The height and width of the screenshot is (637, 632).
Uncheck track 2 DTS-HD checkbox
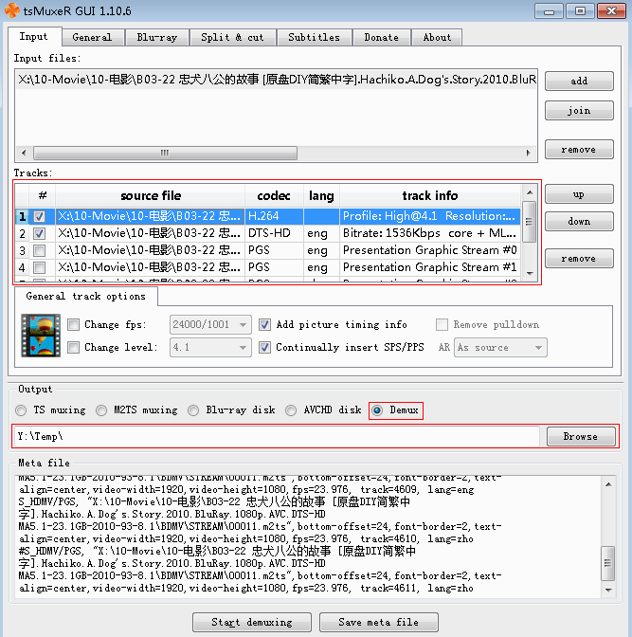pos(40,233)
